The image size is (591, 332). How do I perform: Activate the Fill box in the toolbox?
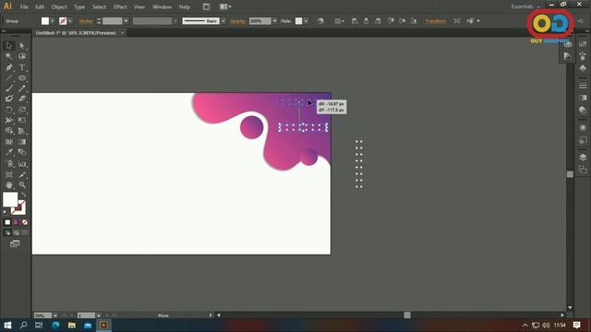click(x=10, y=199)
